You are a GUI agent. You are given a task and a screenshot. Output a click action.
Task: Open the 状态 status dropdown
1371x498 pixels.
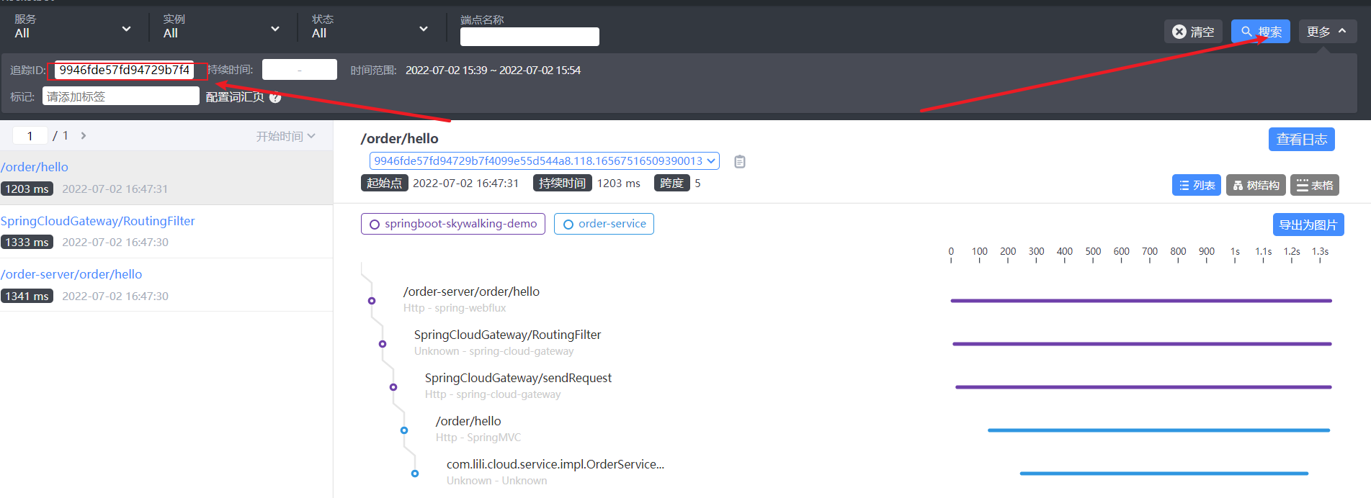point(370,27)
